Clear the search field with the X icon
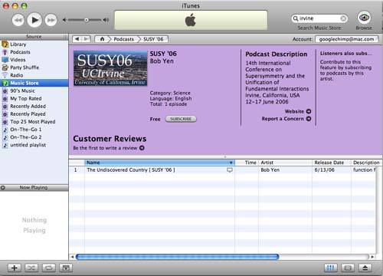Viewport: 383px width, 276px height. 343,18
